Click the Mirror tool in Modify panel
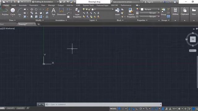 tap(36, 13)
